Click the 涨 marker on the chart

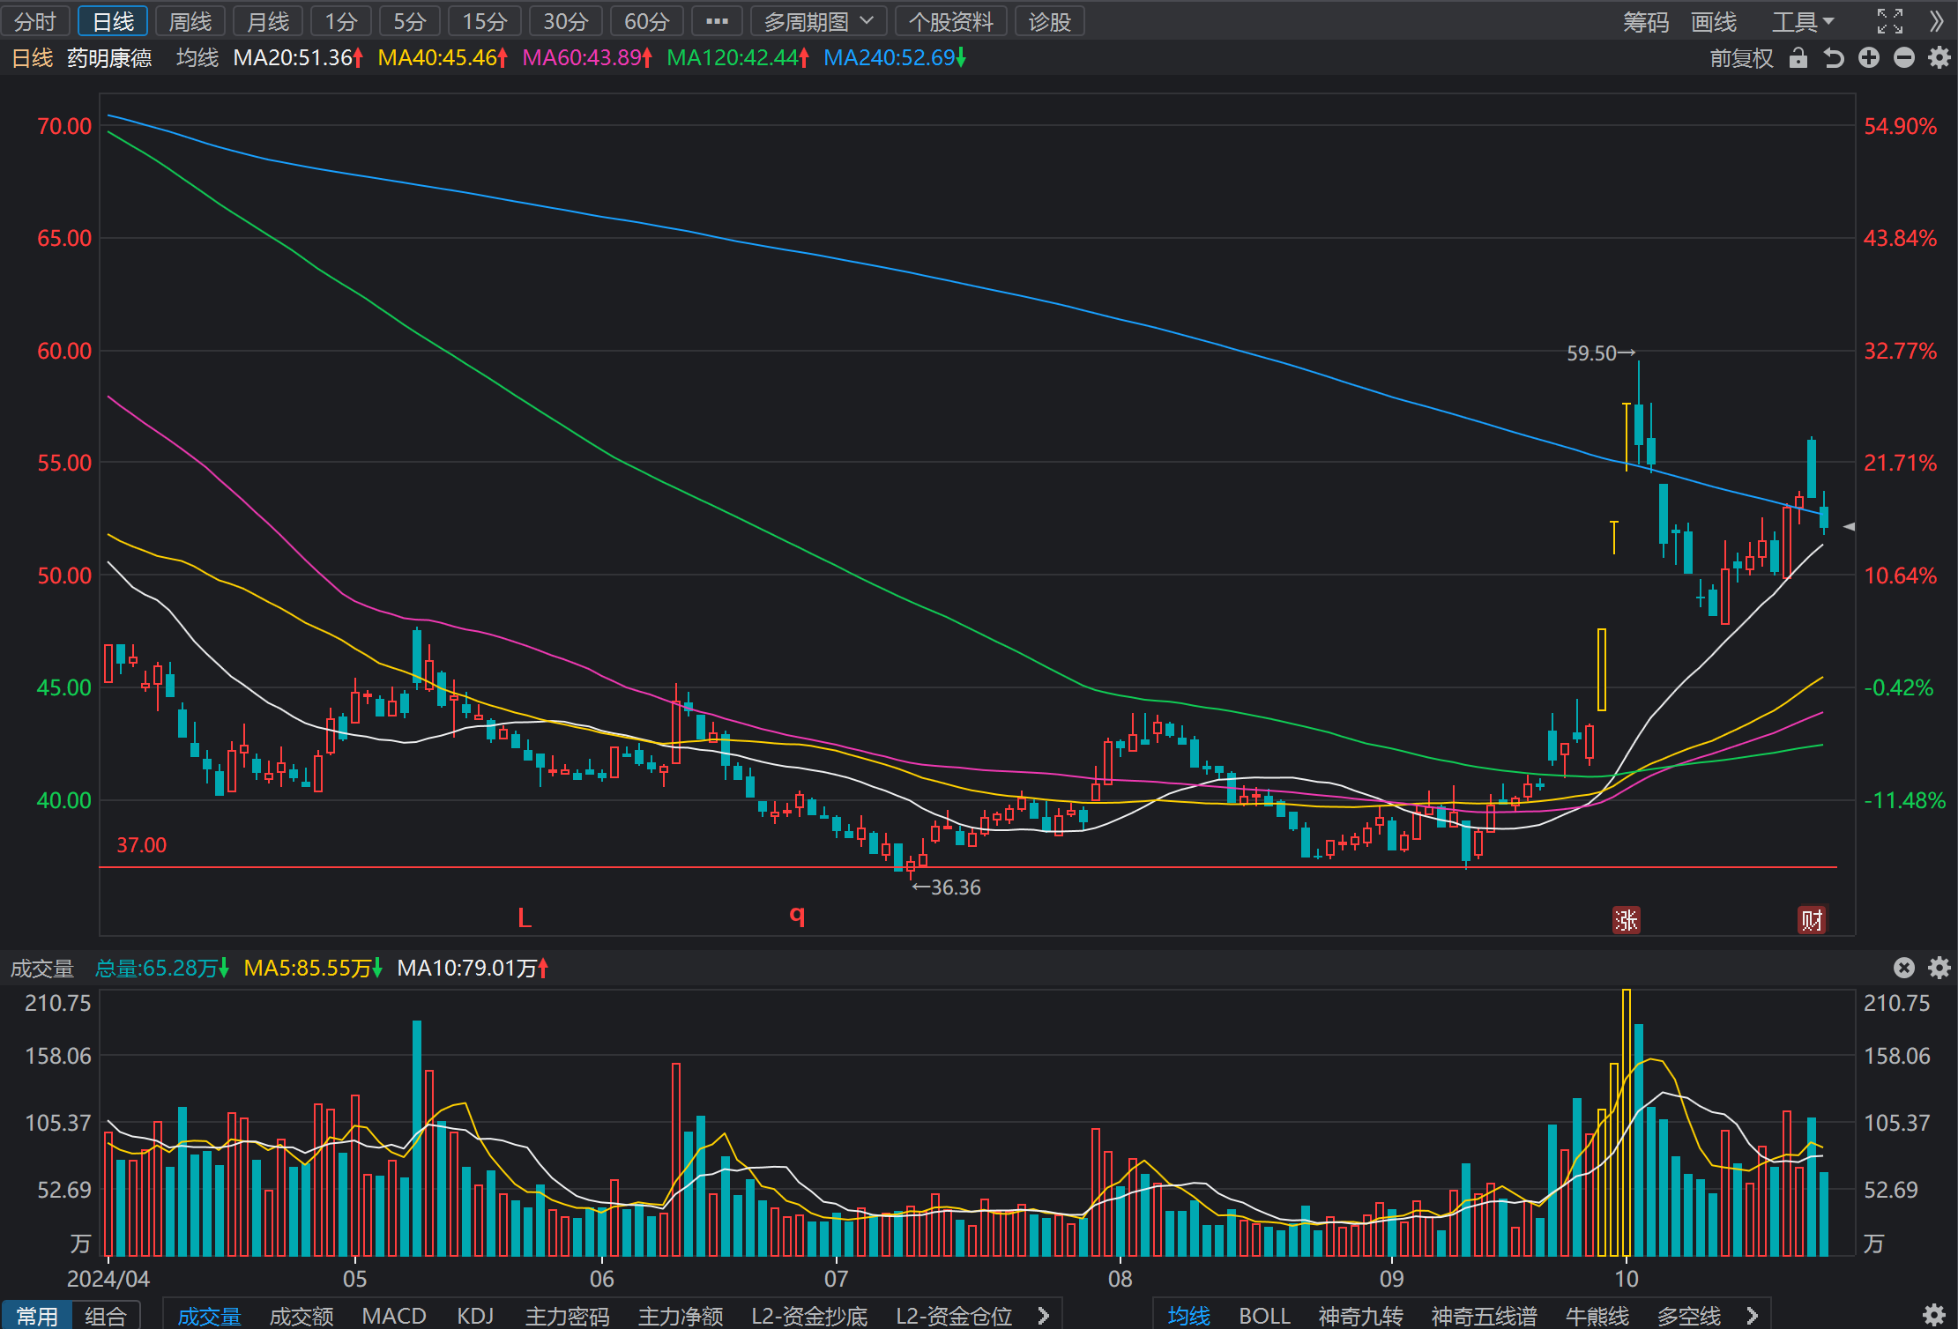pos(1626,920)
